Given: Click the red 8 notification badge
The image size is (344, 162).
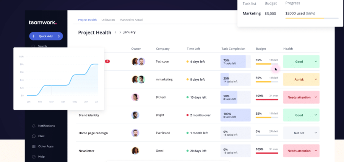Looking at the screenshot, I should pos(107,62).
